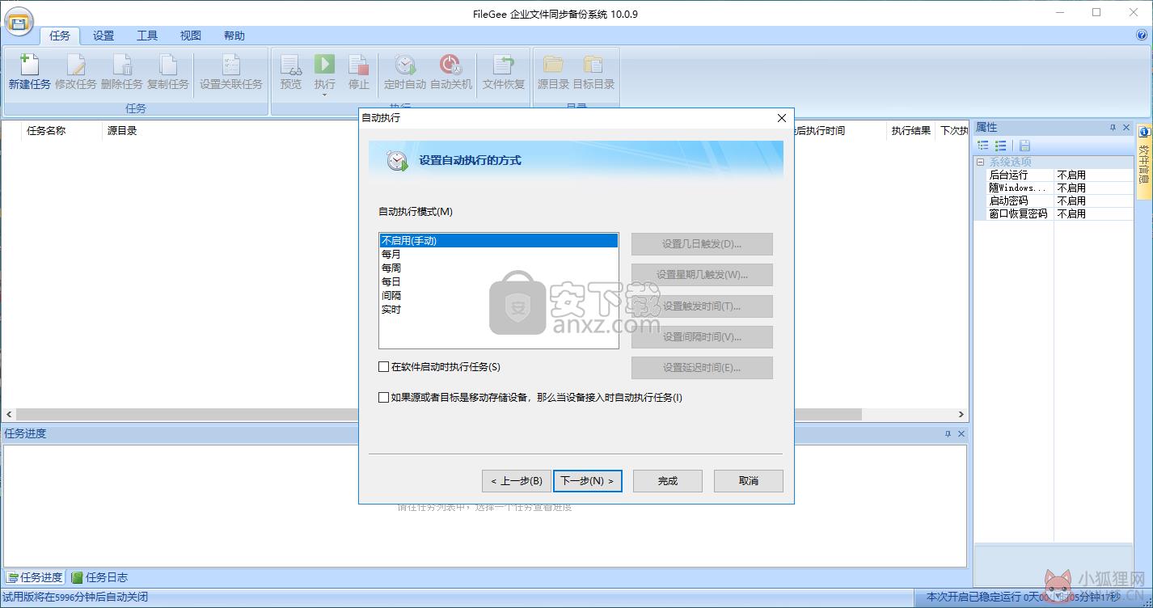The image size is (1153, 608).
Task: Select 间隔 in auto-execute mode list
Action: tap(499, 295)
